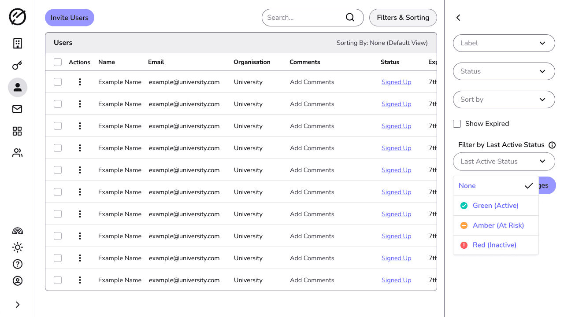
Task: Click the Status column header in table
Action: pos(390,62)
